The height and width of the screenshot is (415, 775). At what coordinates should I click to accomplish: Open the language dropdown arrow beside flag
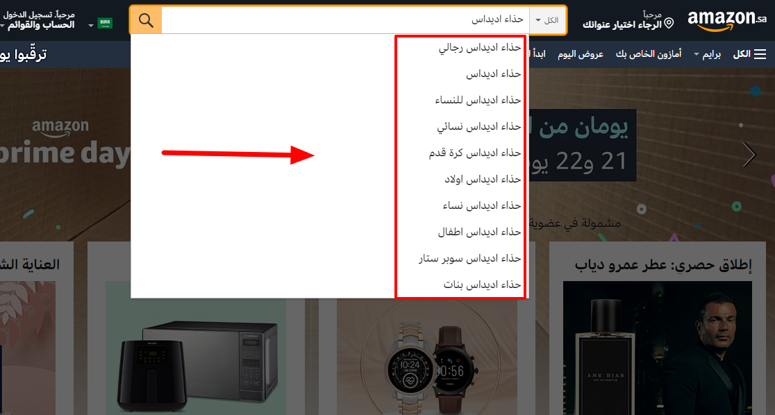coord(91,25)
